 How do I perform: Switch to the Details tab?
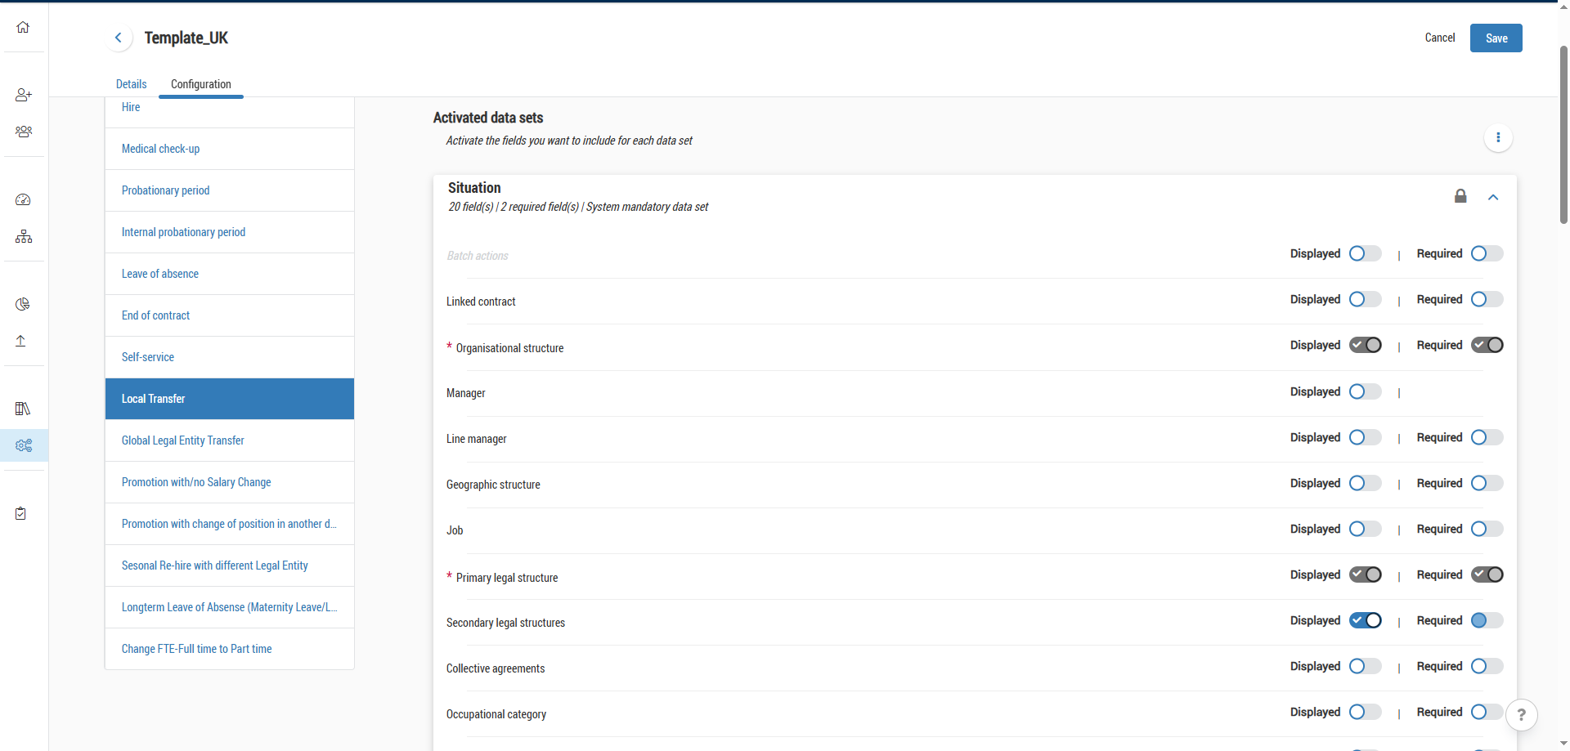coord(131,84)
